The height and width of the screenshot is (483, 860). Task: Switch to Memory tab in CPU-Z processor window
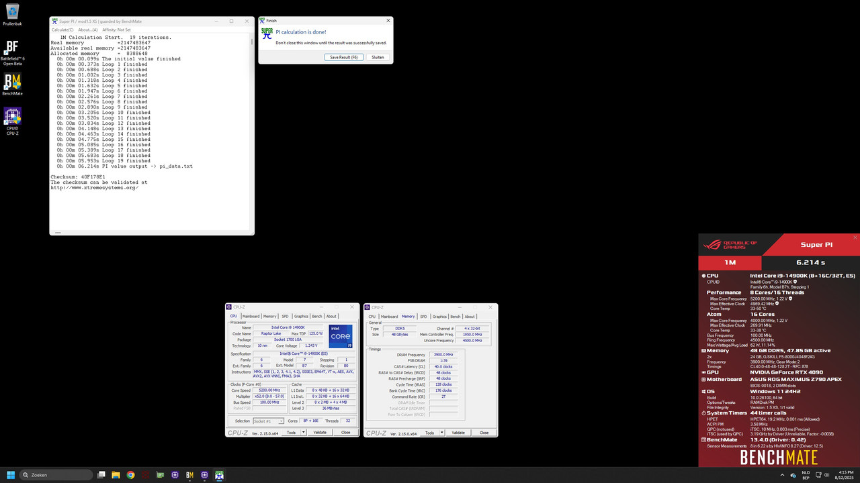269,316
